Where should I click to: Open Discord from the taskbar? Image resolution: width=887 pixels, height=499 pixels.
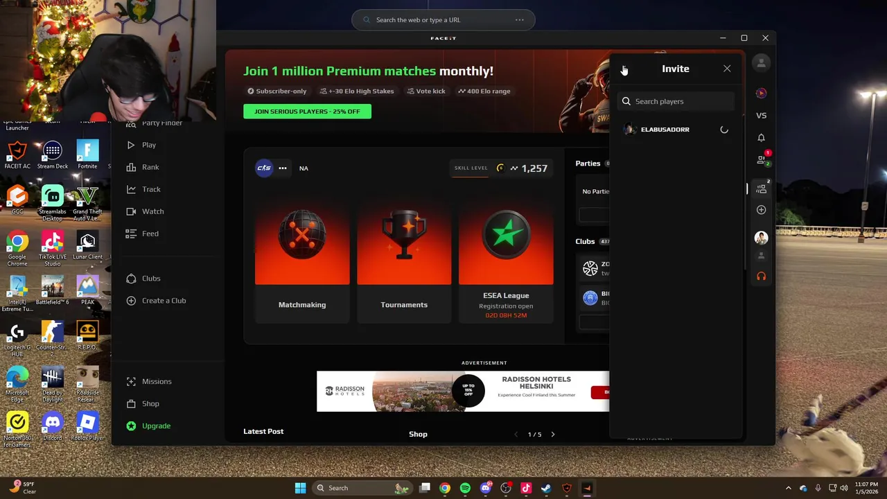click(486, 488)
